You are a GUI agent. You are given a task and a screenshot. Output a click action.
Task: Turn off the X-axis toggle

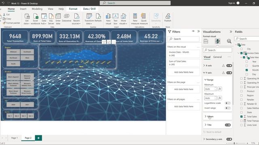[229, 66]
